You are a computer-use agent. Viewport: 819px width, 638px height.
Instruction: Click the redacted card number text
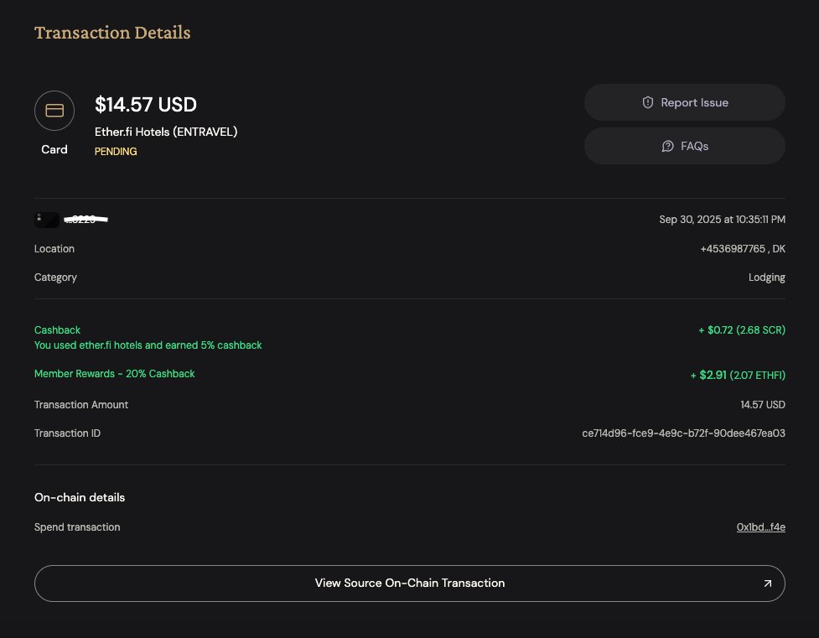(86, 220)
